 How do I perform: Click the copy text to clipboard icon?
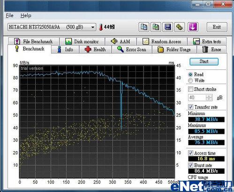[x=144, y=27]
